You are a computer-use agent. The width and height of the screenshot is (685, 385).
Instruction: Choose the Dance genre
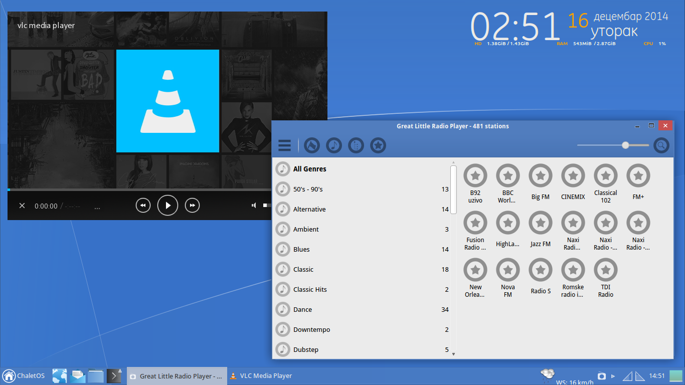pyautogui.click(x=362, y=309)
